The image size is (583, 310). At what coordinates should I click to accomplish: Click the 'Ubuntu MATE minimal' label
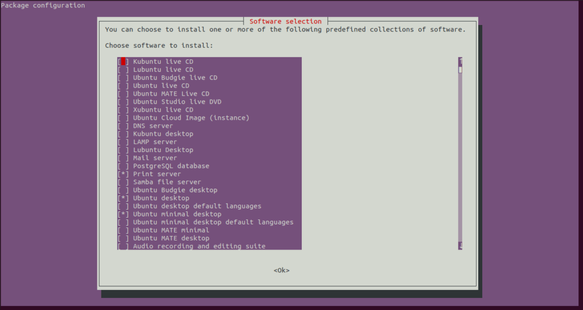(171, 230)
